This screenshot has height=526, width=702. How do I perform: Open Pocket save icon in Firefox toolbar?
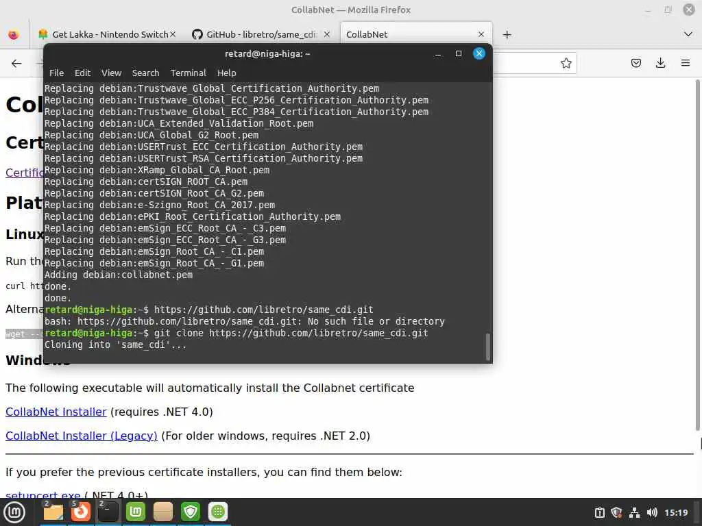coord(636,63)
